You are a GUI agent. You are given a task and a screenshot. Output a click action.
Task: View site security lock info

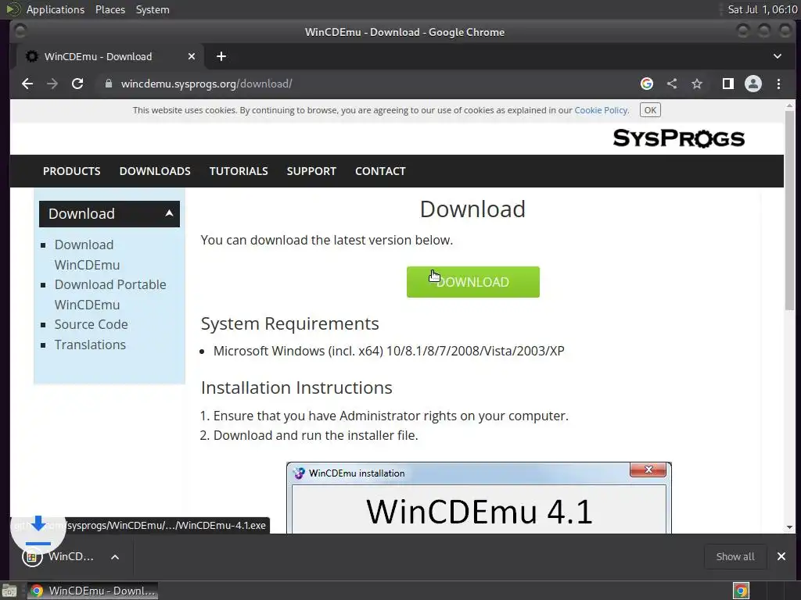pyautogui.click(x=108, y=84)
